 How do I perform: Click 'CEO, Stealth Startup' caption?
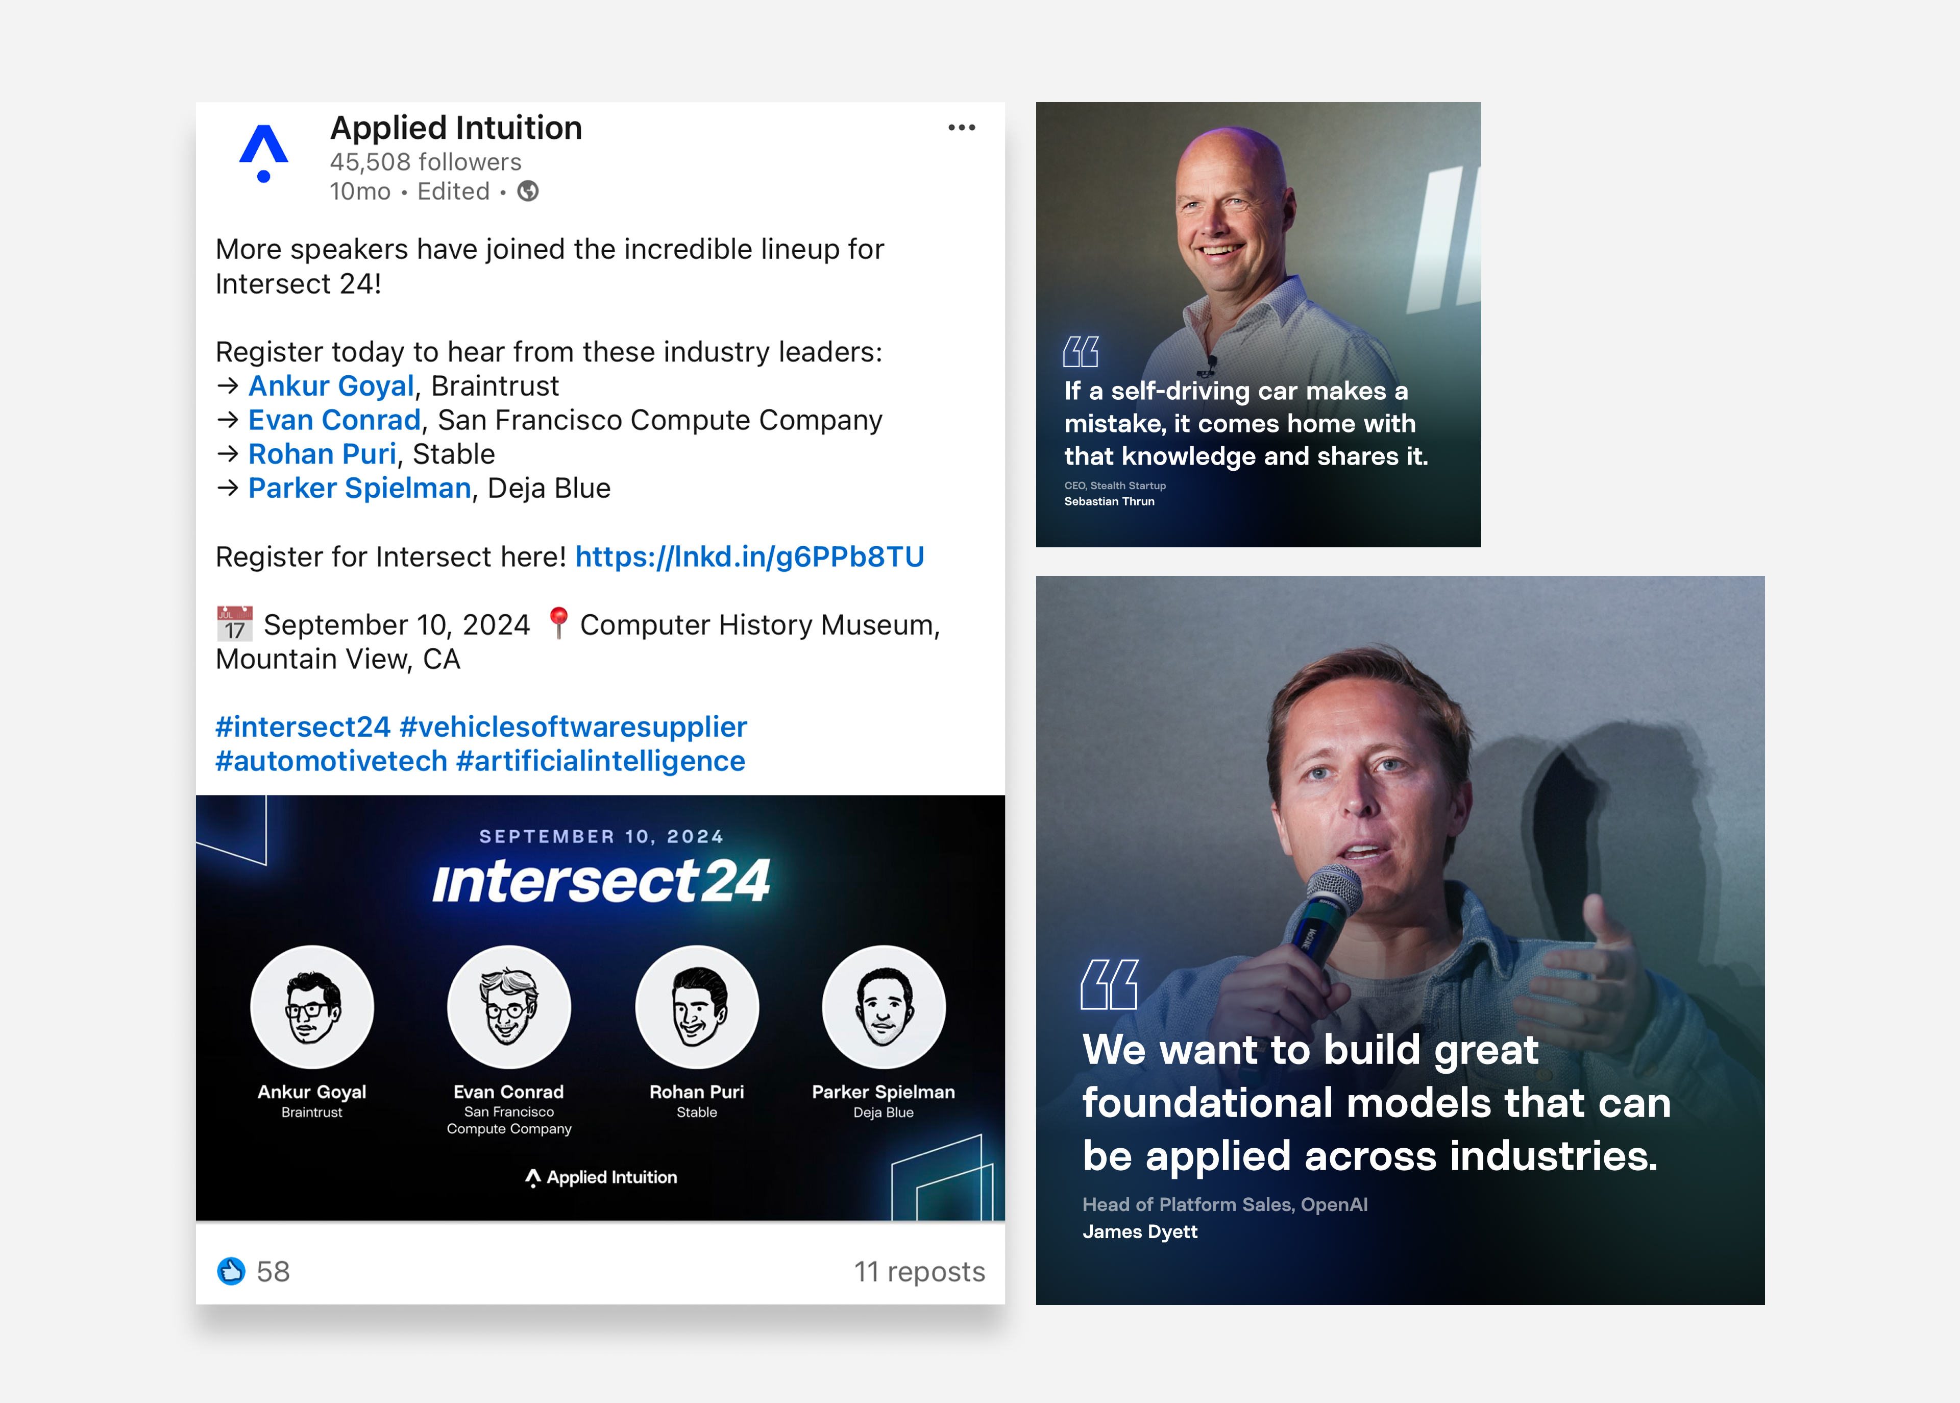pos(1115,486)
